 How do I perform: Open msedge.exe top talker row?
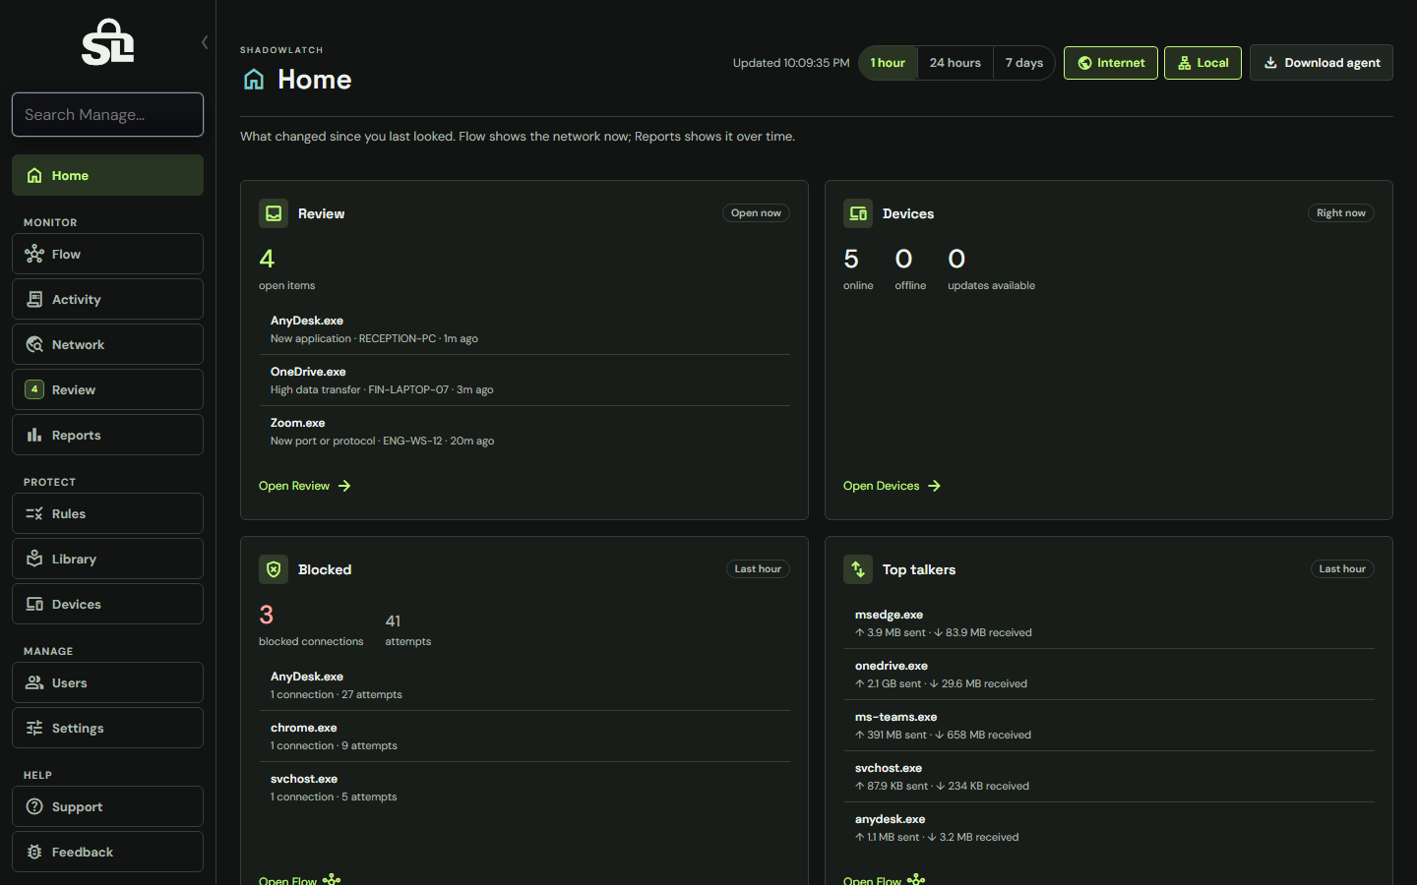click(x=1109, y=623)
